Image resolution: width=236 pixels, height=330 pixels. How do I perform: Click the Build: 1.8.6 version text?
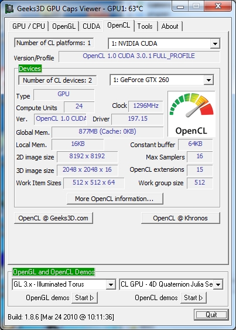click(x=61, y=317)
